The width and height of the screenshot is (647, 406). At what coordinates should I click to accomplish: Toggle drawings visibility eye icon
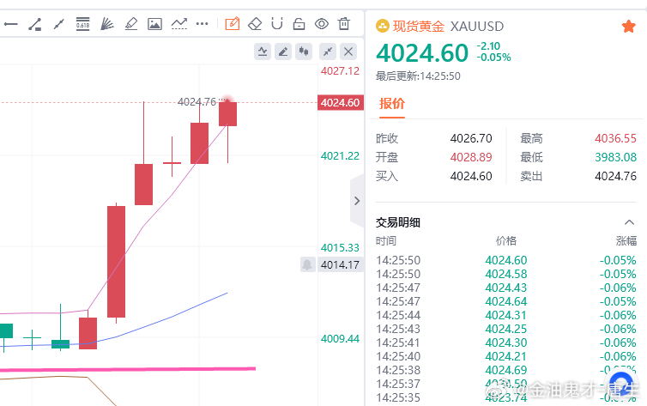[322, 24]
